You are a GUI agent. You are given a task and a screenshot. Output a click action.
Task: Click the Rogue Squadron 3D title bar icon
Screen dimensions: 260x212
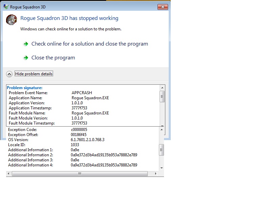point(6,7)
